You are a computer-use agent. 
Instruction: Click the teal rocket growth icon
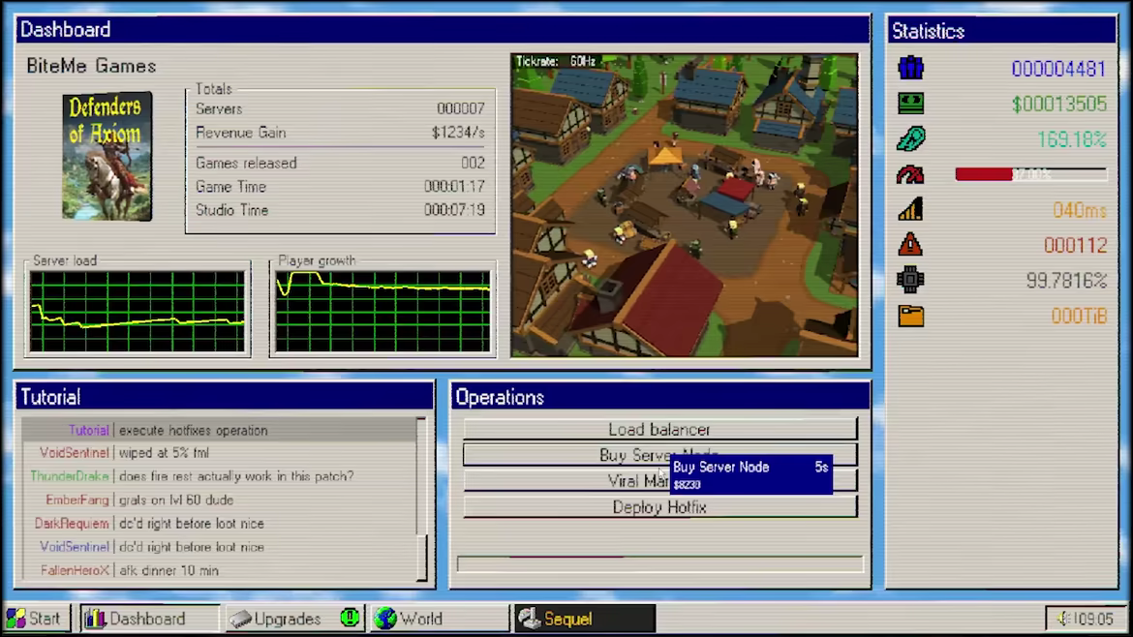coord(910,139)
